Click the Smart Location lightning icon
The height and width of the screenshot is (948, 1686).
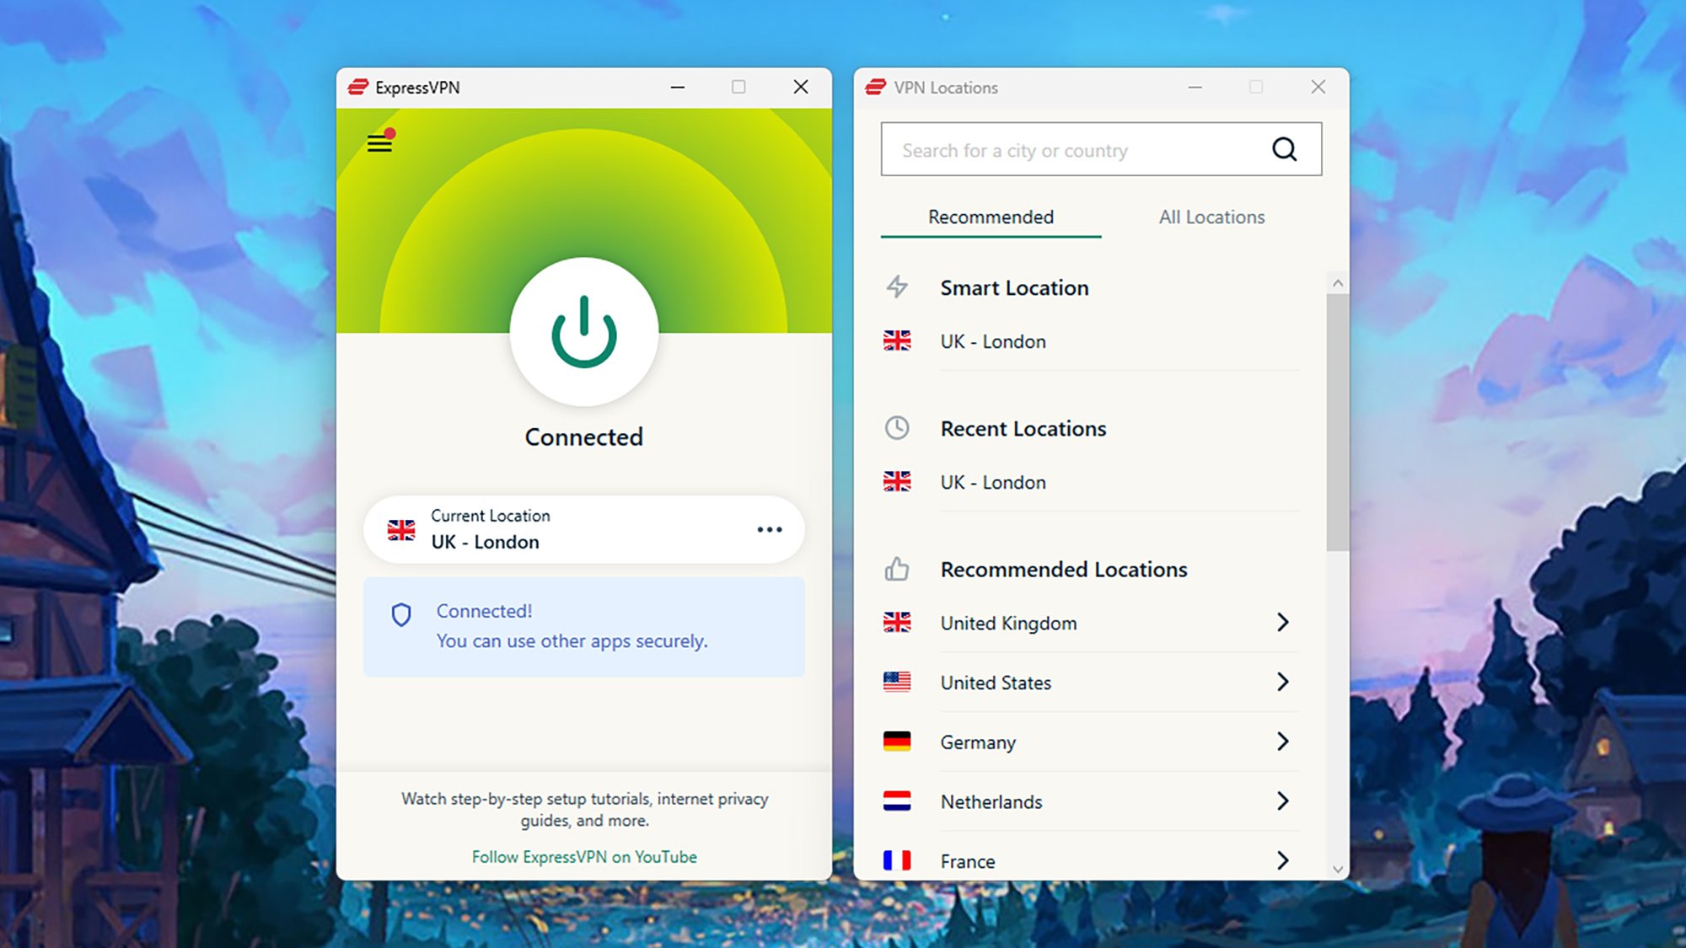pos(897,287)
